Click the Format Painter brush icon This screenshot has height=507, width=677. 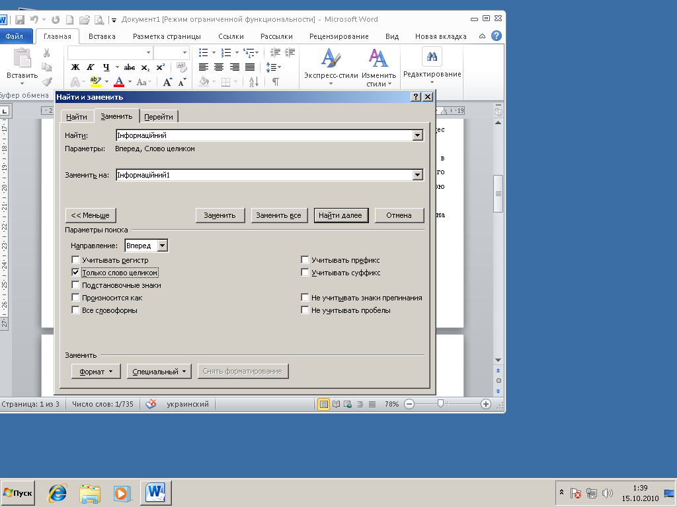(x=47, y=81)
